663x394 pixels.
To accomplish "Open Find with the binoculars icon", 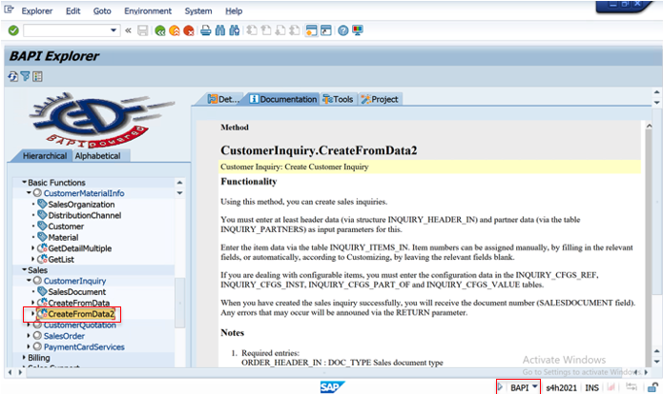I will click(x=220, y=30).
